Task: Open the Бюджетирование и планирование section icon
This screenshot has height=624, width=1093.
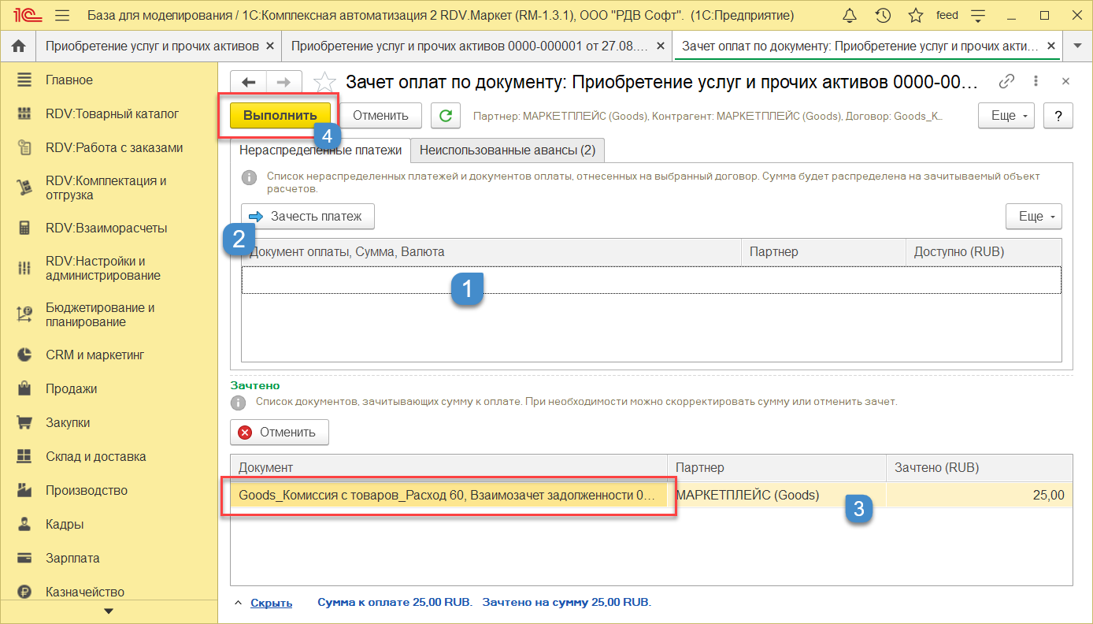Action: 24,314
